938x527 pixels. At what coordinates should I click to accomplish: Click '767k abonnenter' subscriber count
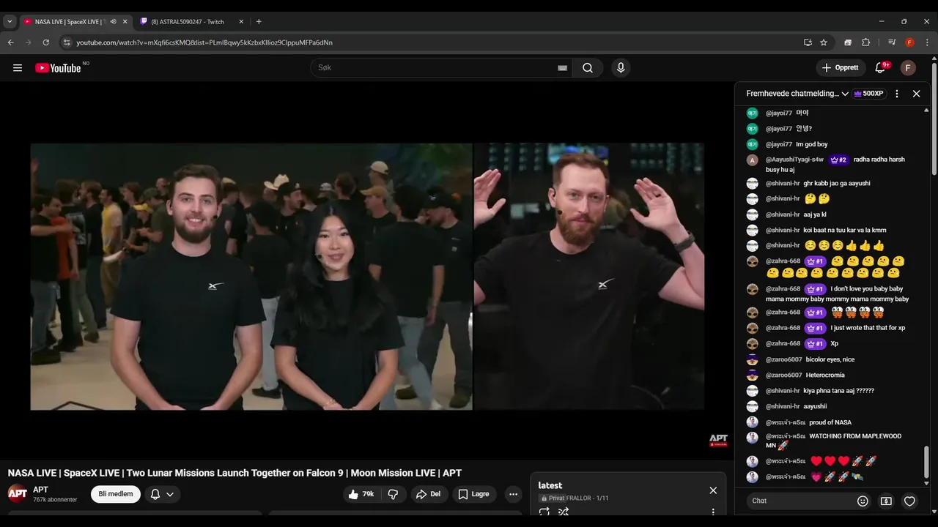tap(55, 500)
